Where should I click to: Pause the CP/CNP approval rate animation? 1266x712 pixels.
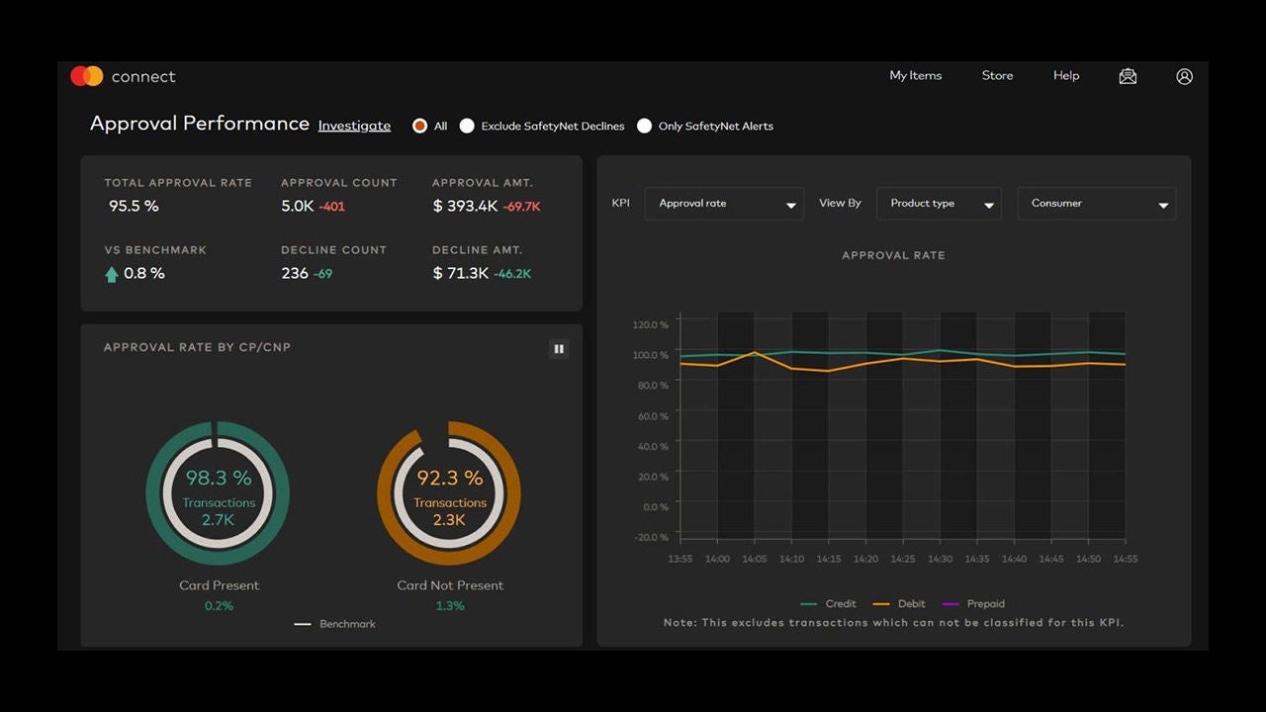click(x=559, y=349)
